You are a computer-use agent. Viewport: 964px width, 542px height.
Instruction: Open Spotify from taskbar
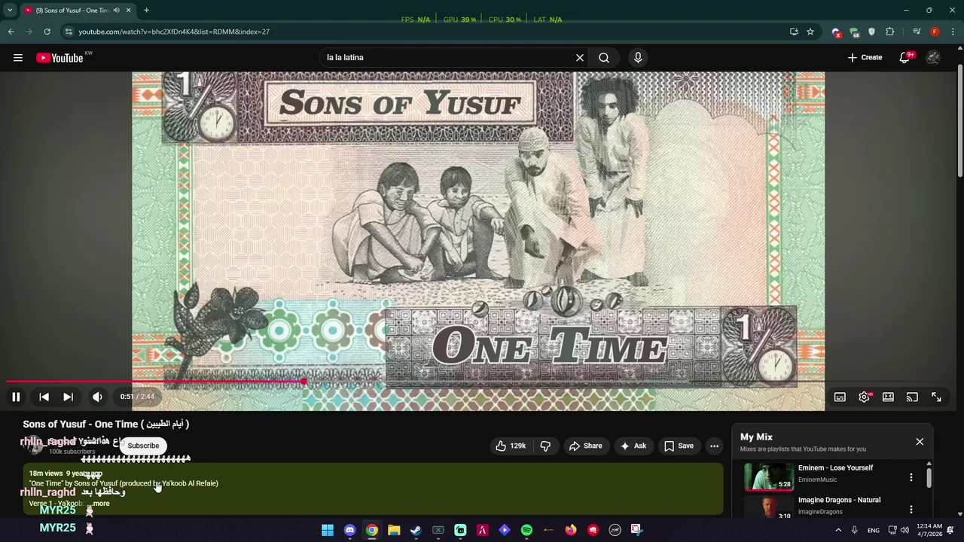pyautogui.click(x=526, y=530)
